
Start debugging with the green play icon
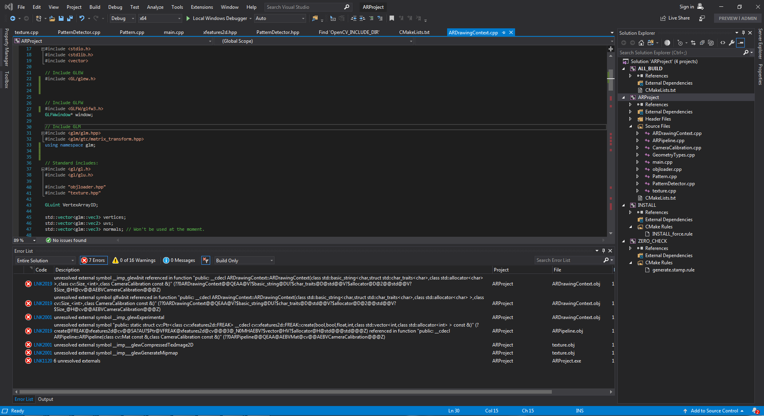(x=188, y=18)
